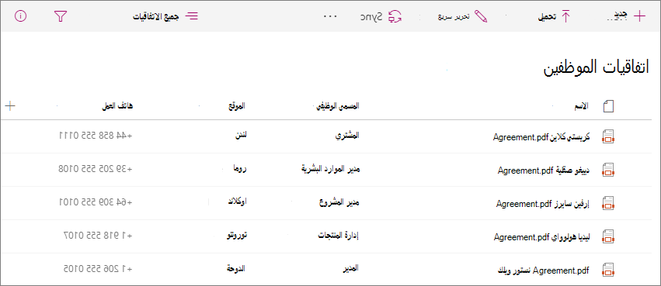Click PDF icon for ليديا هولوواي file
The height and width of the screenshot is (286, 661).
[608, 237]
